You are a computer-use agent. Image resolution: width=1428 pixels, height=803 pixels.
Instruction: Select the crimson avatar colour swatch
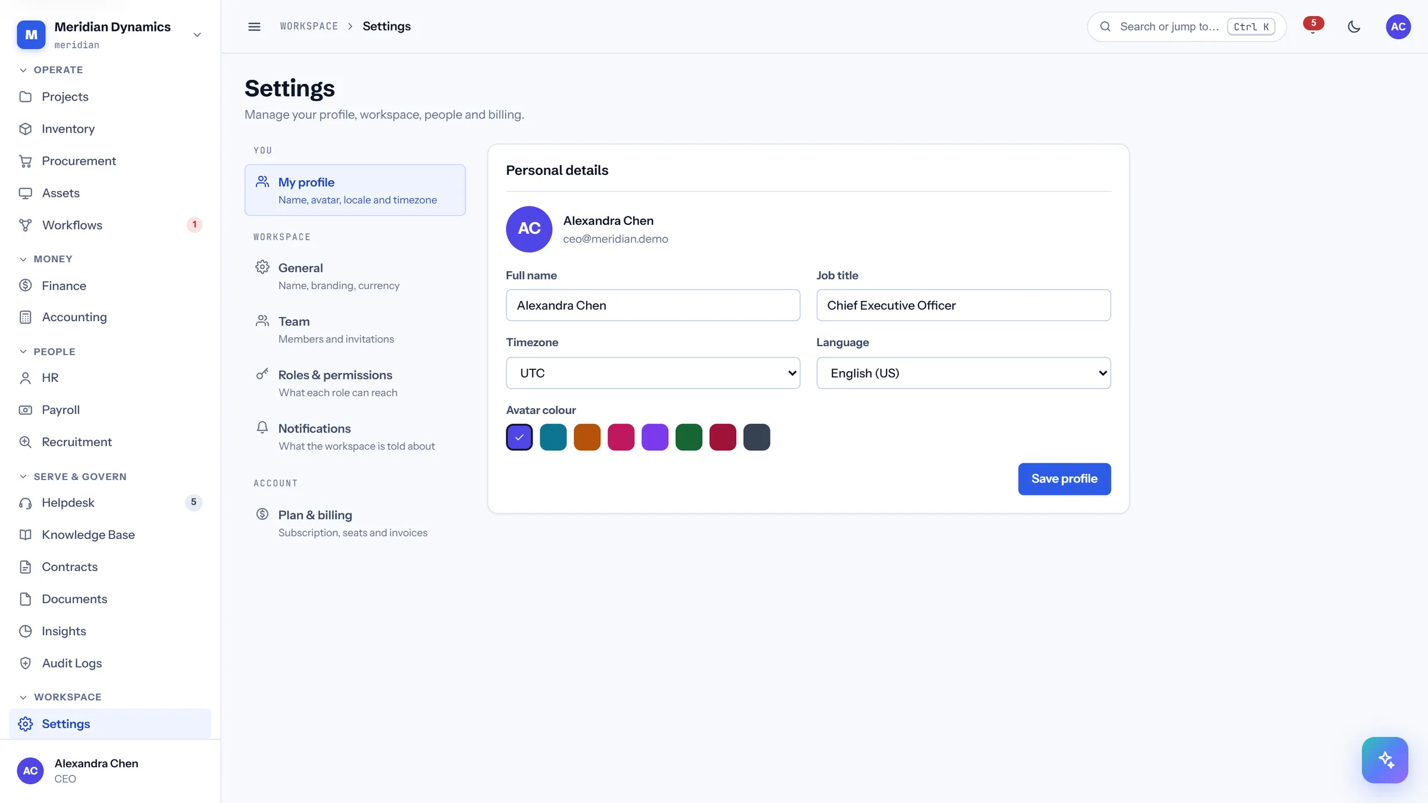[x=723, y=437]
